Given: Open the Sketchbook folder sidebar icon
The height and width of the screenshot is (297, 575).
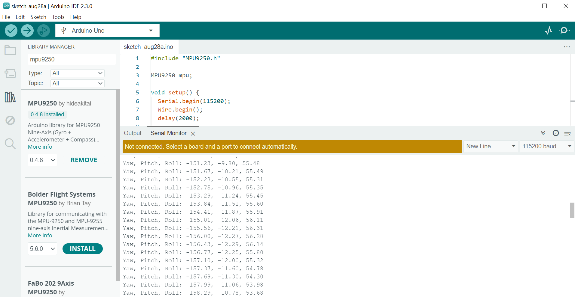Looking at the screenshot, I should [10, 50].
